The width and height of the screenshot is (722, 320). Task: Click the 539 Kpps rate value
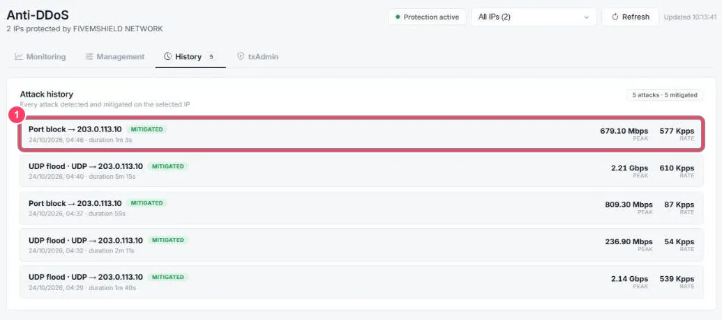(x=677, y=279)
